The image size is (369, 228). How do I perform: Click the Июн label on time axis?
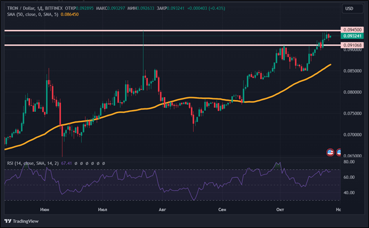44,209
